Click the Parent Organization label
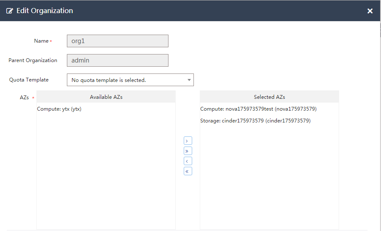Image resolution: width=381 pixels, height=231 pixels. pyautogui.click(x=33, y=60)
